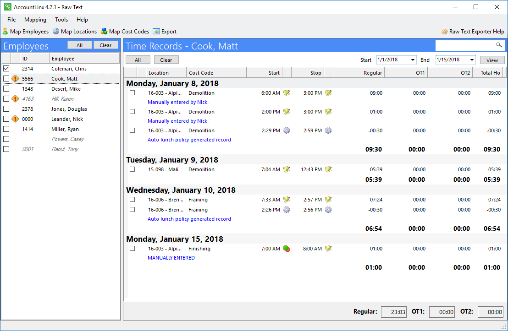This screenshot has height=331, width=508.
Task: Open the Mapping menu
Action: coord(35,20)
